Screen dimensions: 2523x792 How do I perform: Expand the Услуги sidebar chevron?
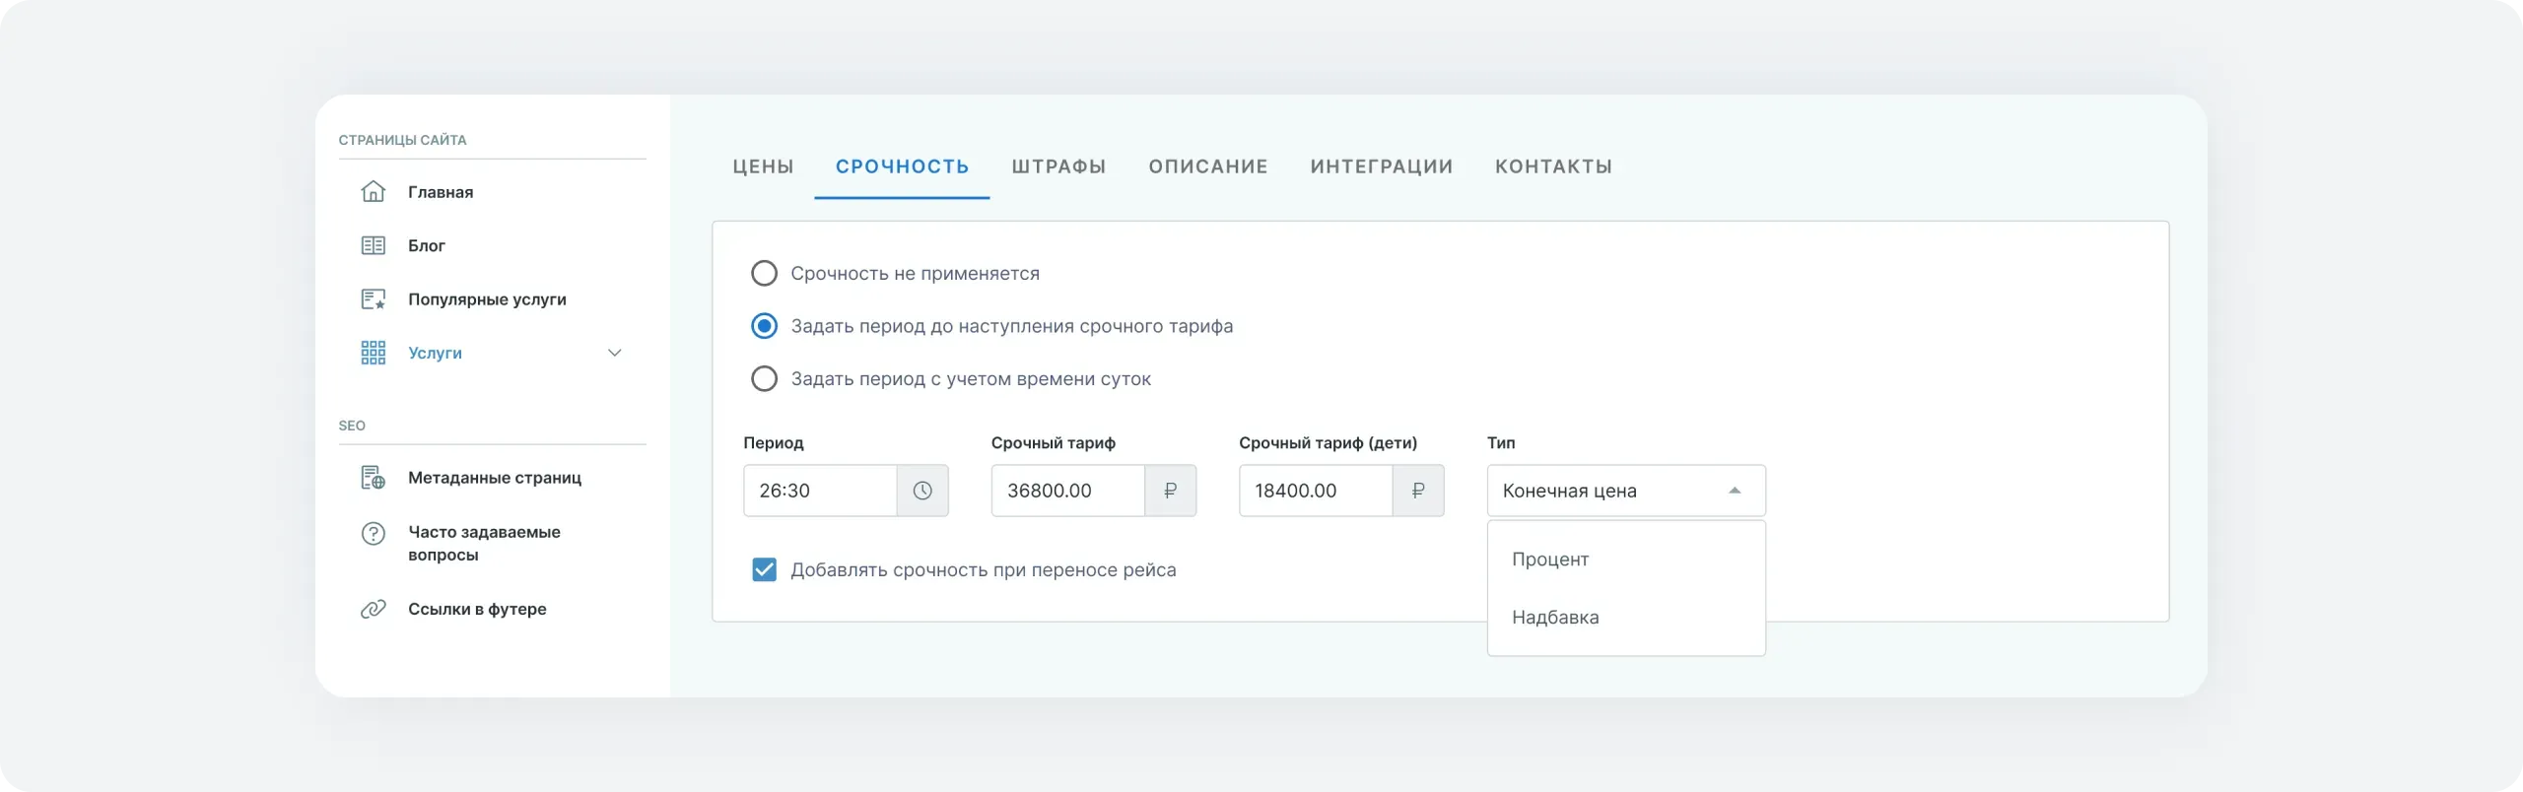(x=614, y=353)
